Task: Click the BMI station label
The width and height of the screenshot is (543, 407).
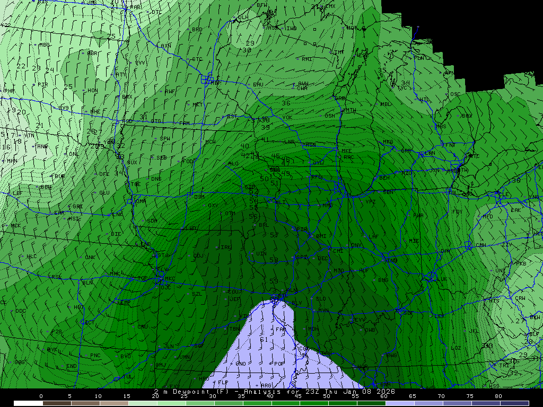Action: click(321, 236)
